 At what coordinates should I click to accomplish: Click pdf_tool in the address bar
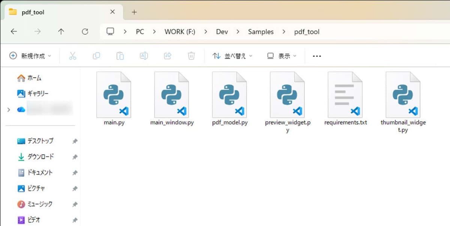[307, 32]
